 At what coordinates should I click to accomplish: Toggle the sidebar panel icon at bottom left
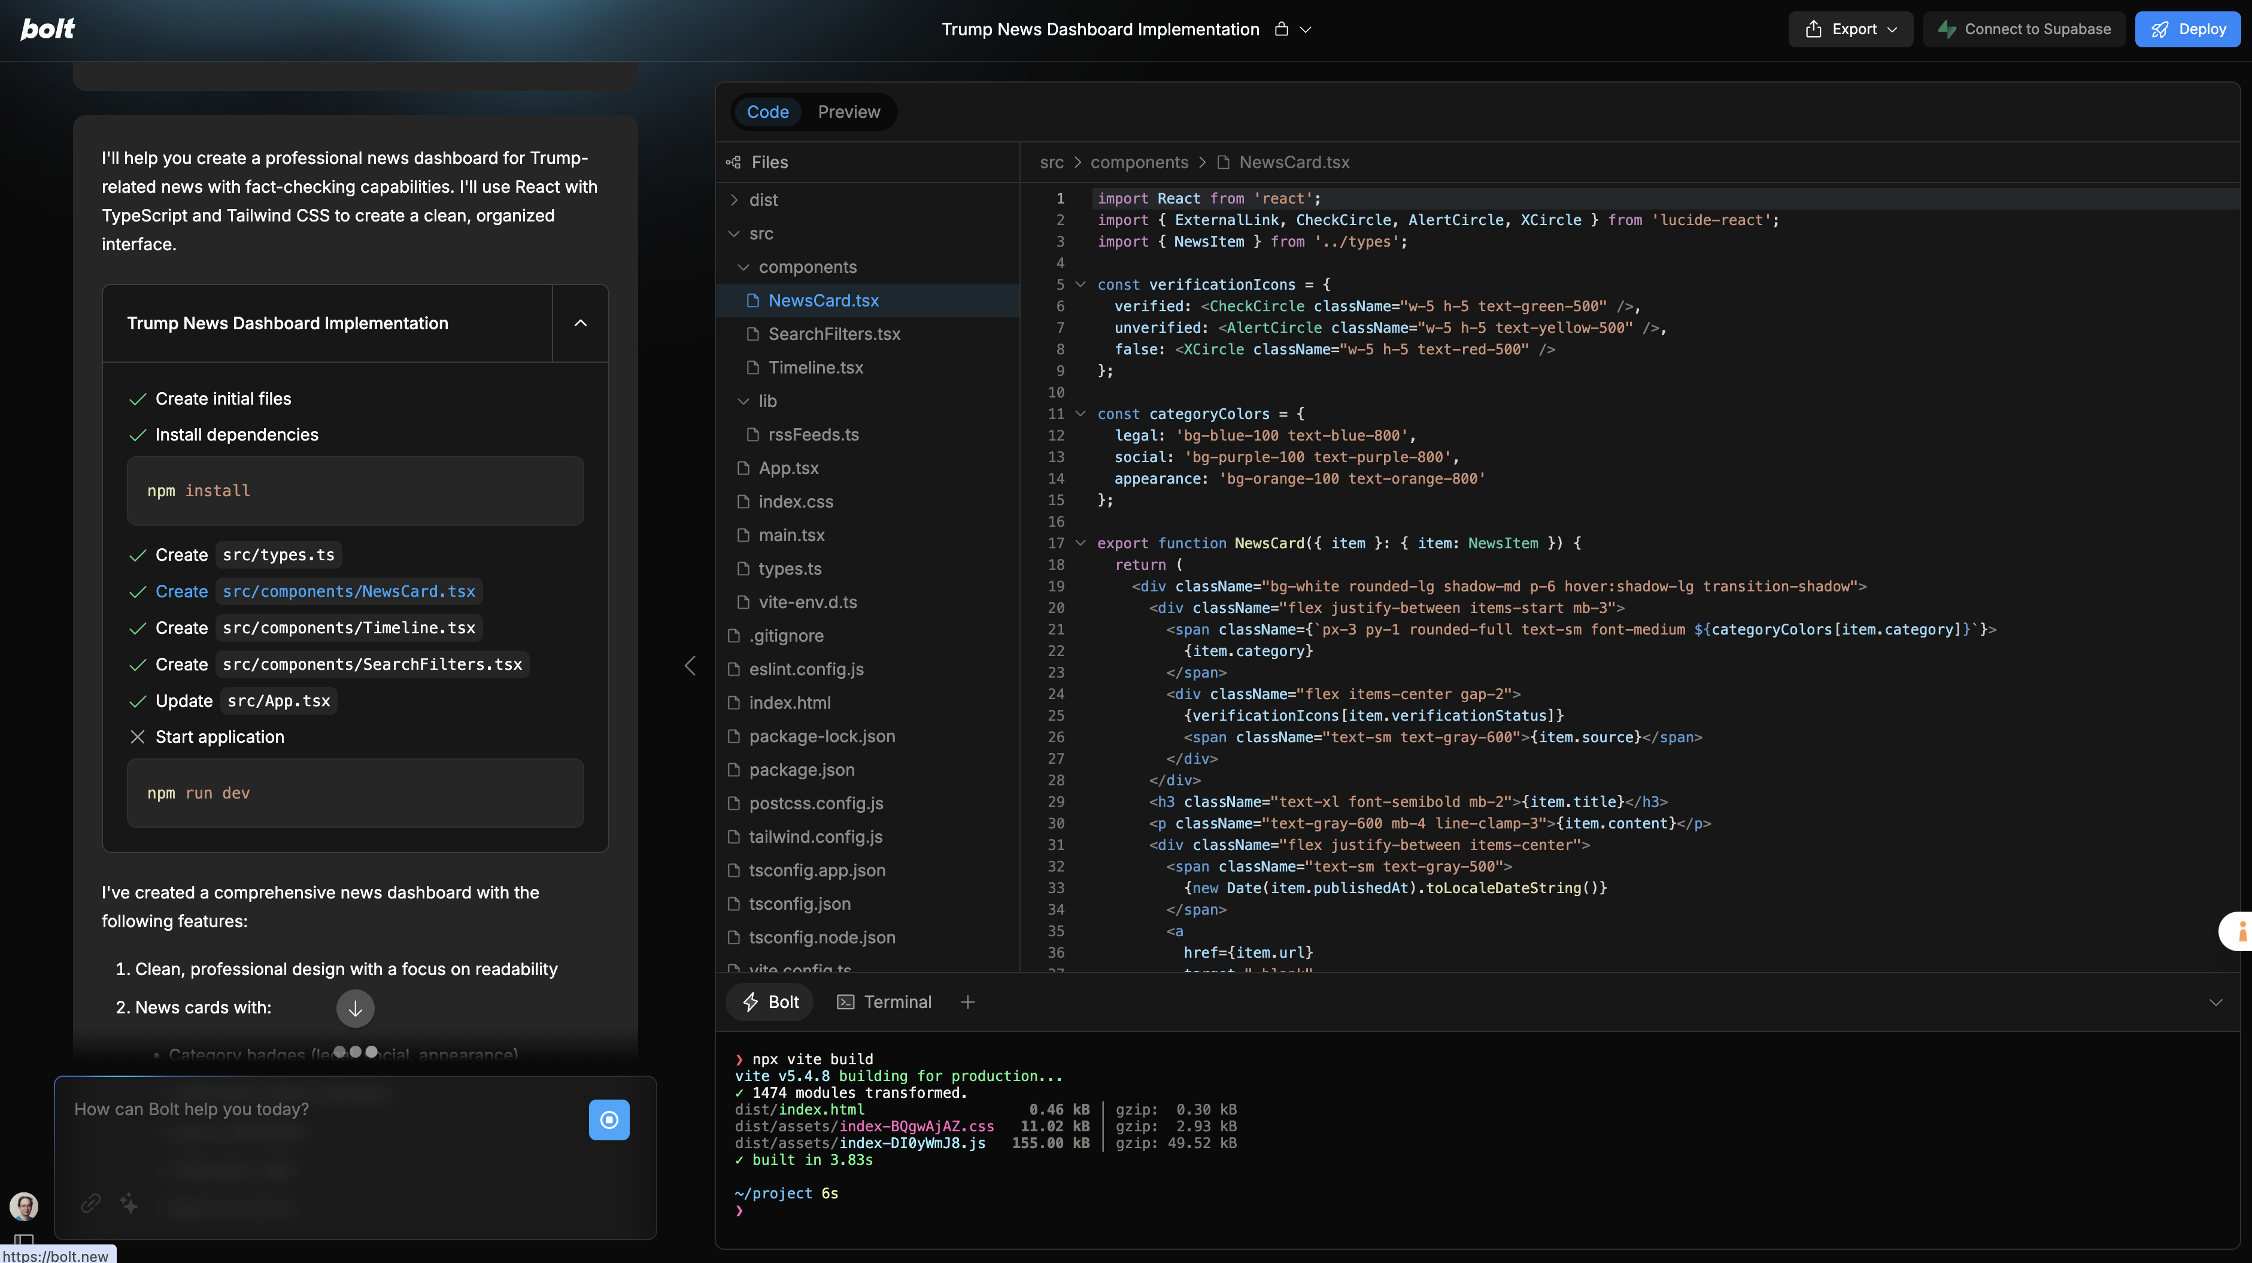(23, 1240)
